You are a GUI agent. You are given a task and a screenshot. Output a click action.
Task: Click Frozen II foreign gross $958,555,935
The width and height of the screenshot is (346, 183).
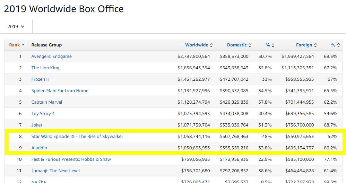[300, 79]
